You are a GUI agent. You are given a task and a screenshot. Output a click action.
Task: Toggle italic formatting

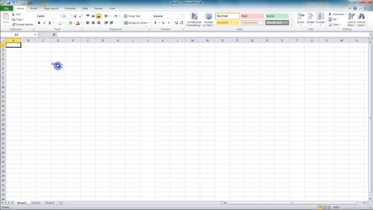click(x=44, y=23)
